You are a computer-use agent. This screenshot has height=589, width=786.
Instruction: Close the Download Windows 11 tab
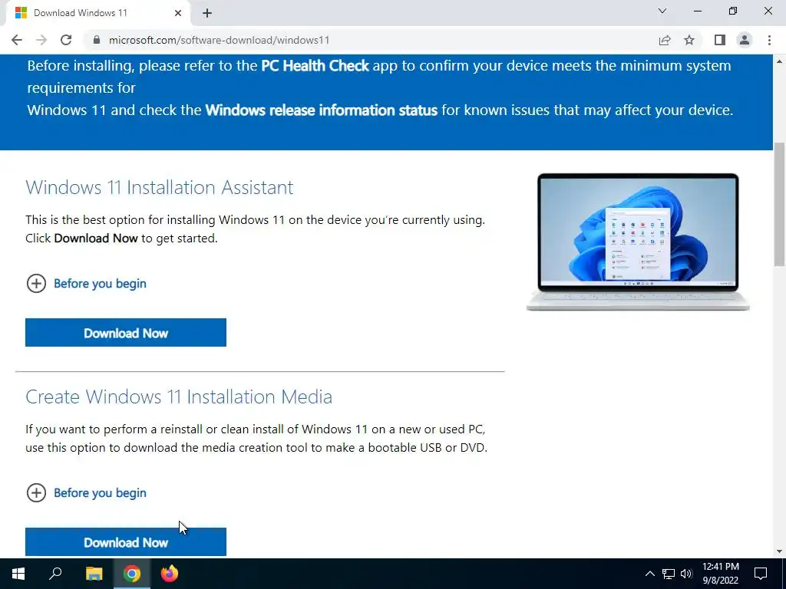coord(178,13)
